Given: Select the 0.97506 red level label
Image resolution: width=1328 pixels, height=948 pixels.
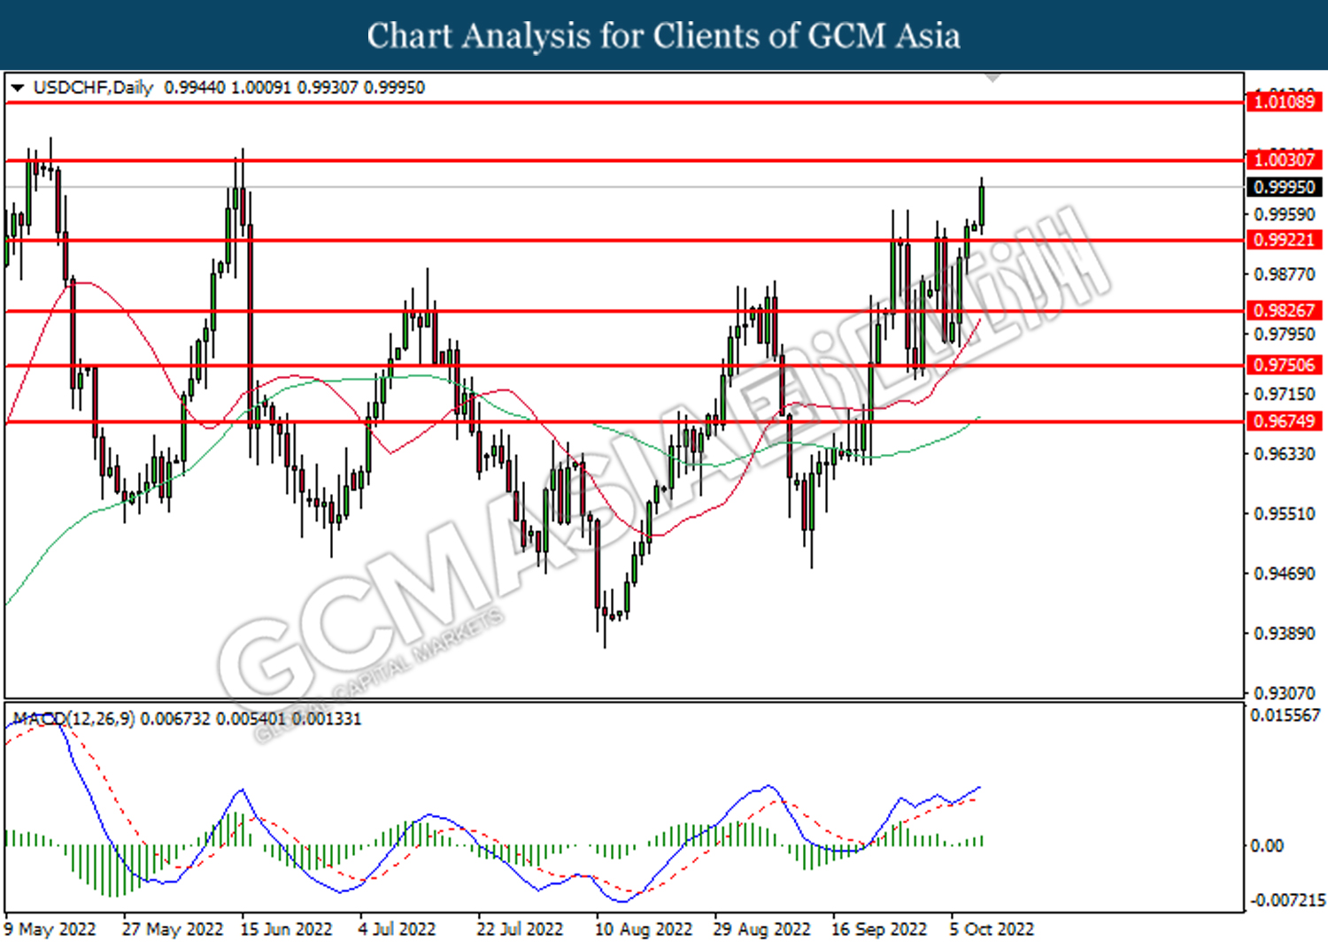Looking at the screenshot, I should coord(1284,365).
